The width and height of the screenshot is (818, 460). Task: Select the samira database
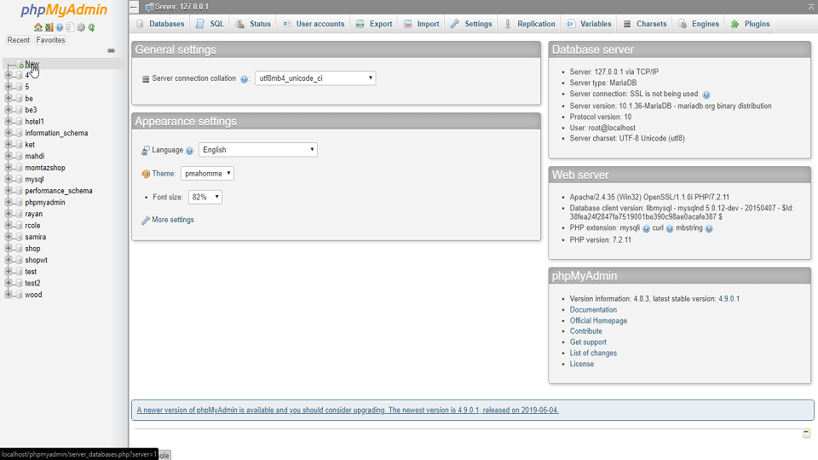pyautogui.click(x=36, y=237)
